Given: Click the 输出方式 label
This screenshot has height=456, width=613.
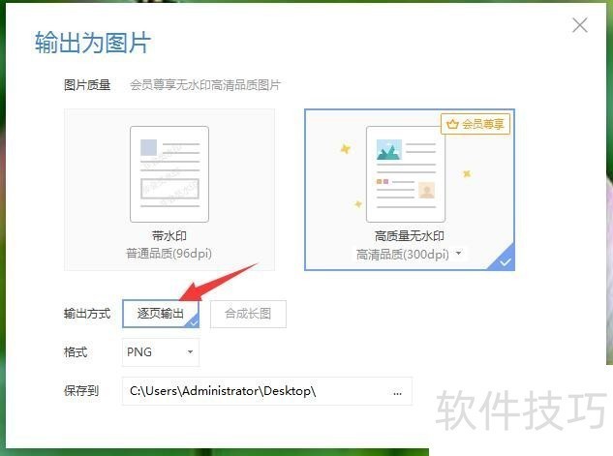Looking at the screenshot, I should pos(87,314).
